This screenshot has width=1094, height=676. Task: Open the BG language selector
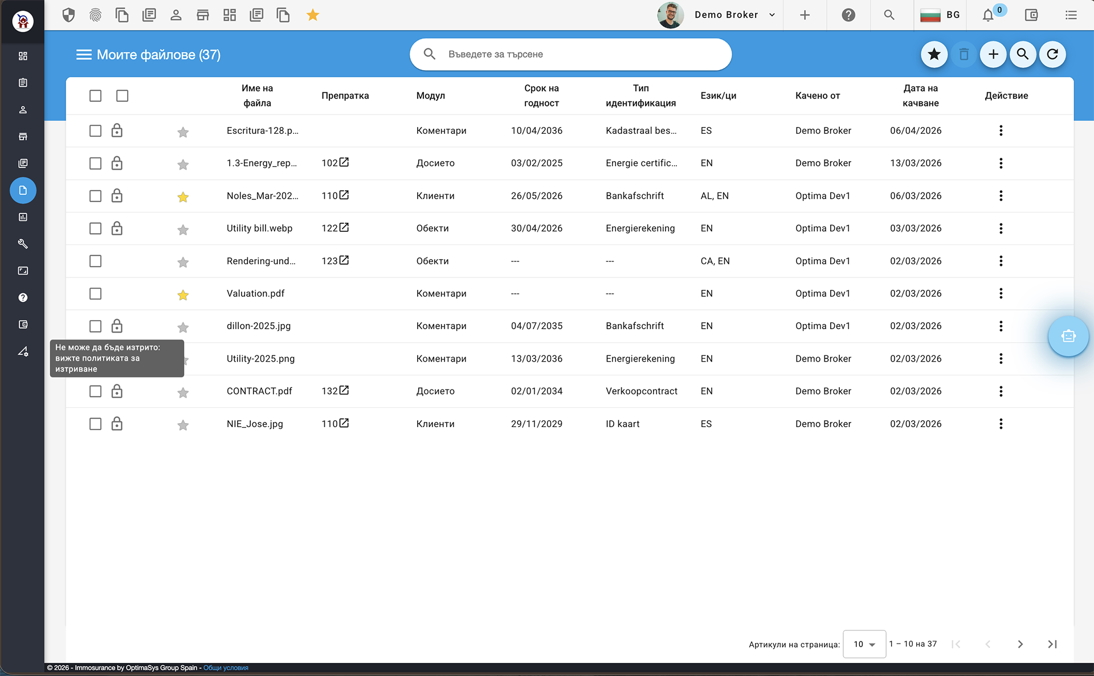[941, 15]
